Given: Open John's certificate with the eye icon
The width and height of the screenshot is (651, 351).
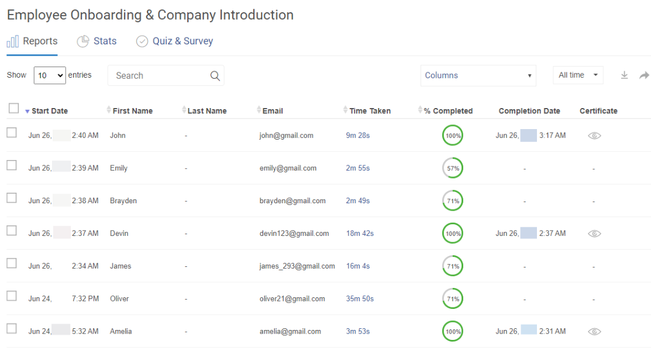Looking at the screenshot, I should tap(594, 135).
